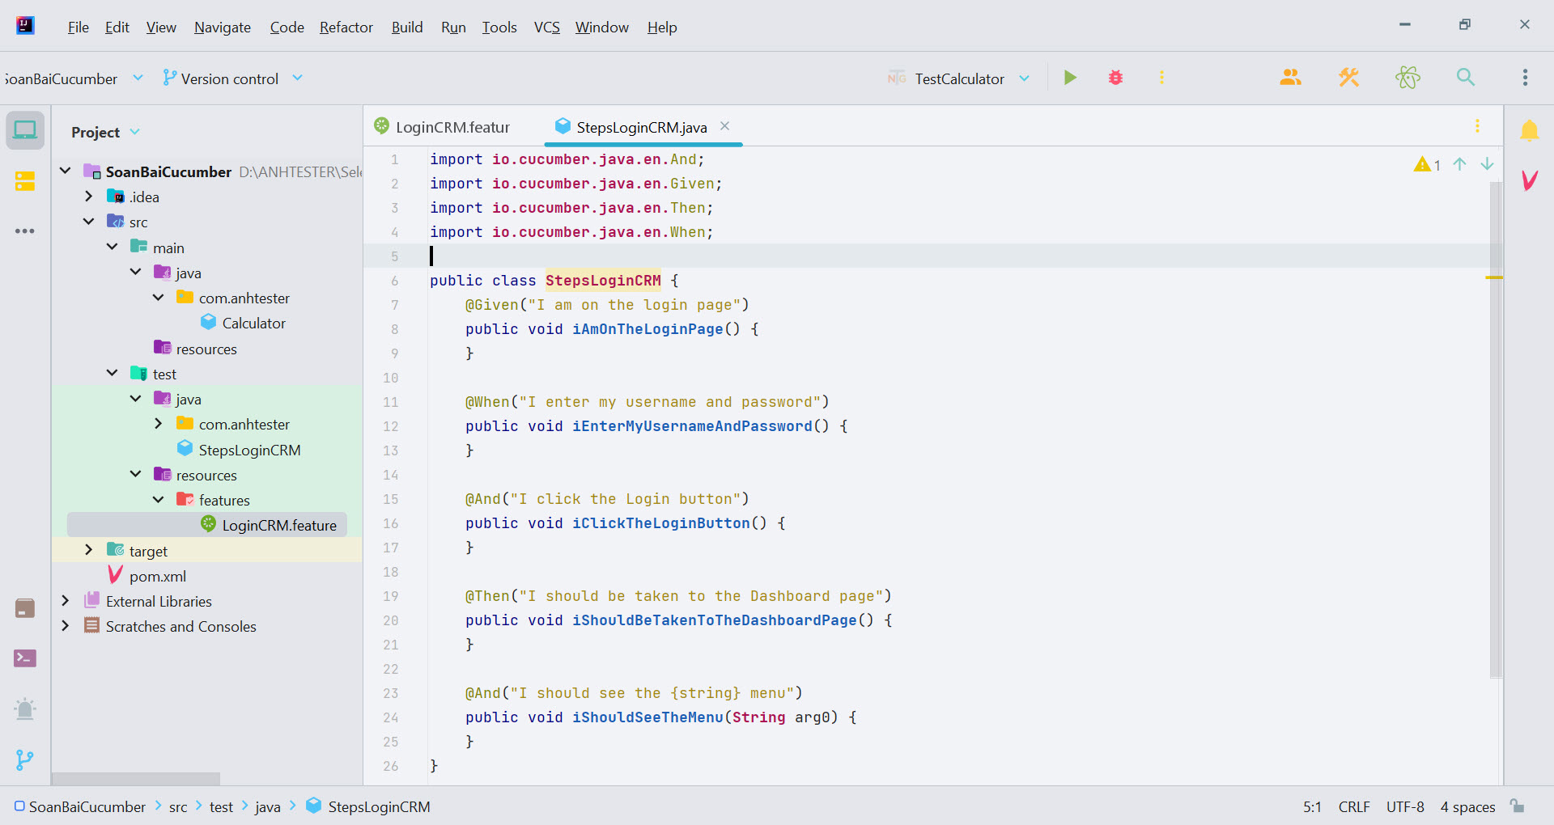The height and width of the screenshot is (825, 1554).
Task: Expand the target folder
Action: point(89,550)
